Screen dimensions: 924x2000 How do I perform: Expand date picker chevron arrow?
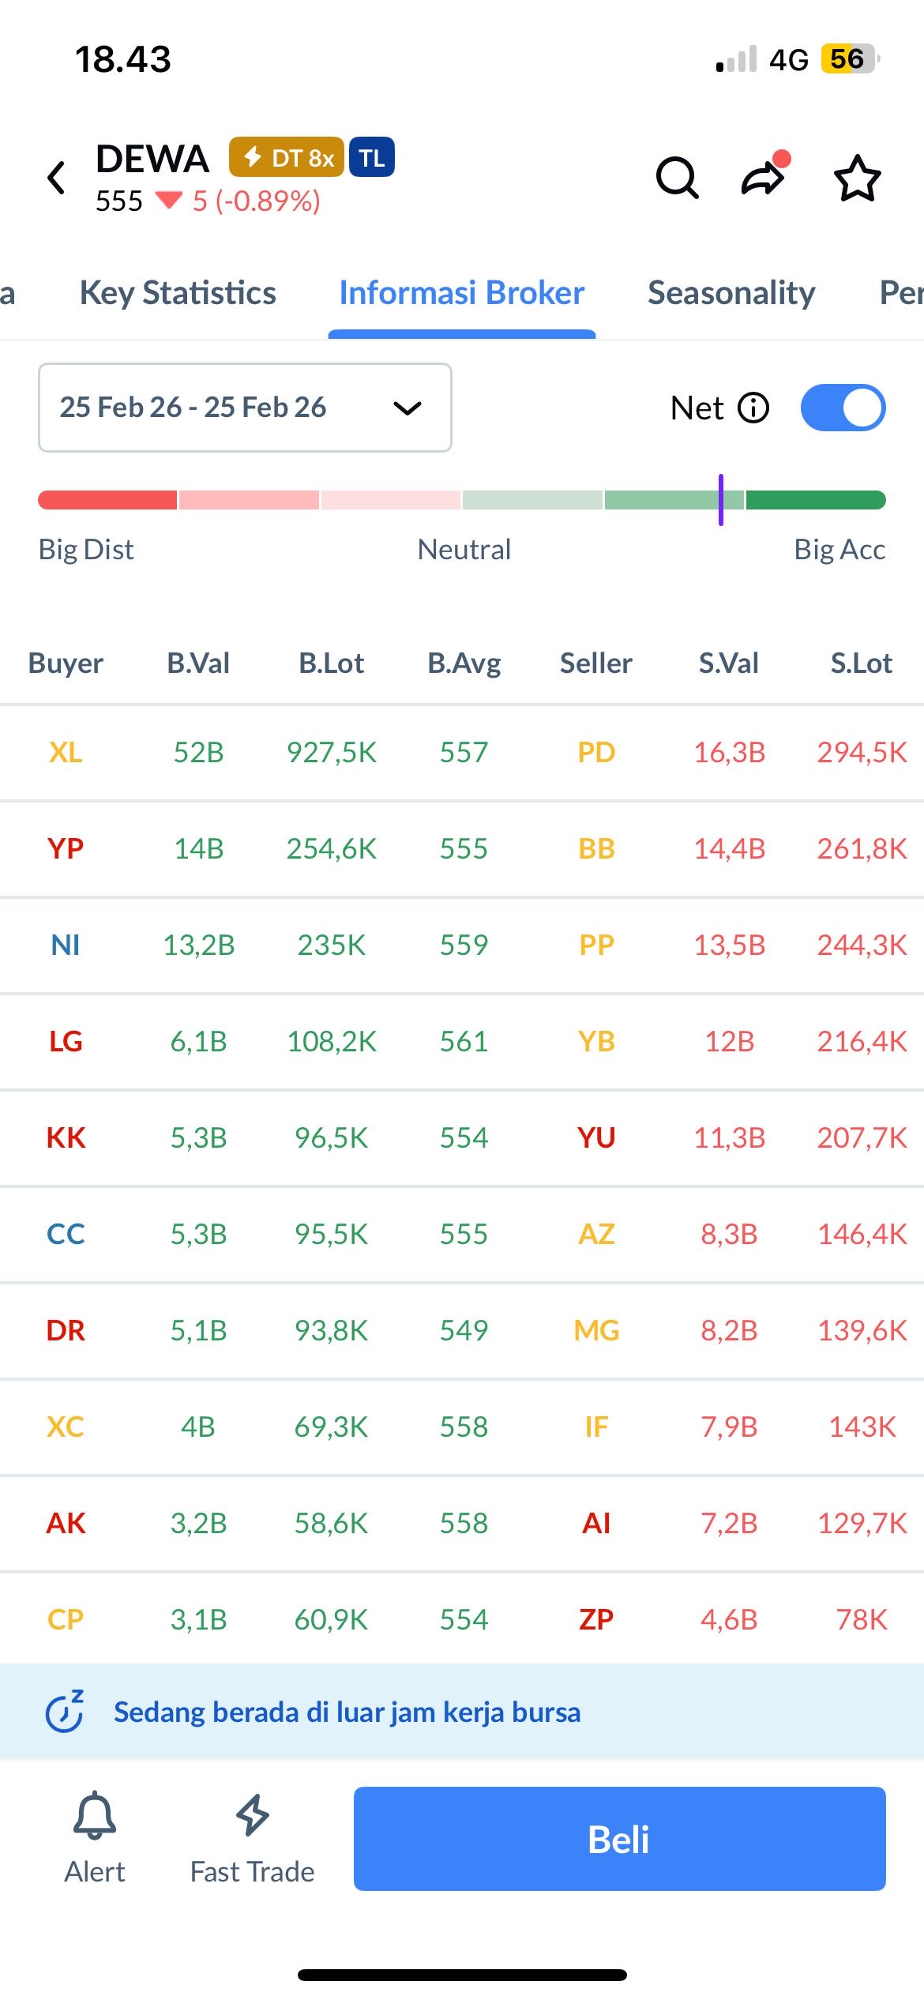tap(408, 408)
